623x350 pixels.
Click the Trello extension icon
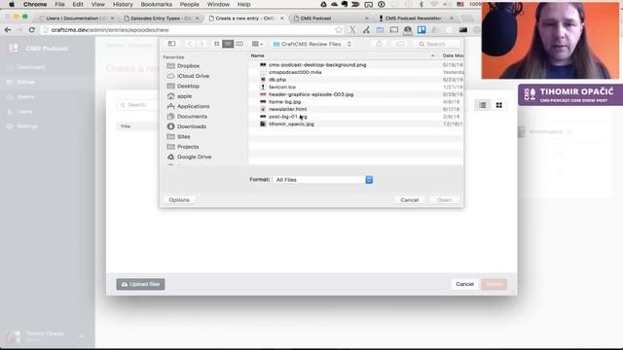pos(421,30)
